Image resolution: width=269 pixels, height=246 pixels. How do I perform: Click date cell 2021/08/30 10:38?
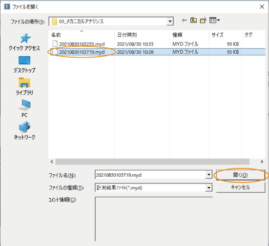click(x=135, y=52)
